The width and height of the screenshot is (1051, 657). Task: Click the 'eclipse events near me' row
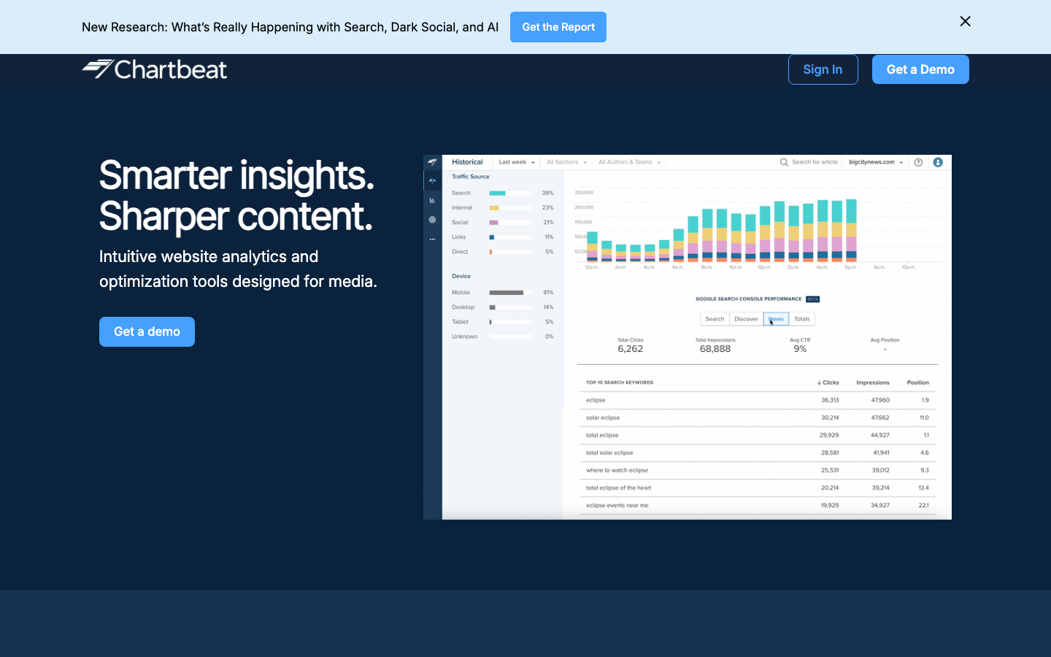(758, 505)
